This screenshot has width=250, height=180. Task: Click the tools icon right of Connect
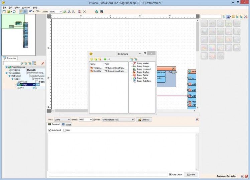point(197,119)
